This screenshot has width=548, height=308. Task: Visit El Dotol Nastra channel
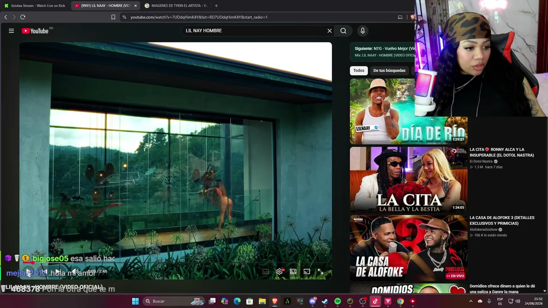pyautogui.click(x=481, y=161)
